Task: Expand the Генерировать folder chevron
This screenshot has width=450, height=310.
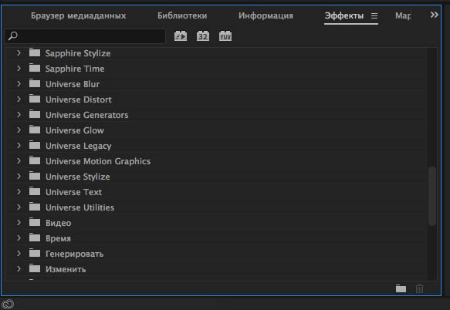Action: 19,254
